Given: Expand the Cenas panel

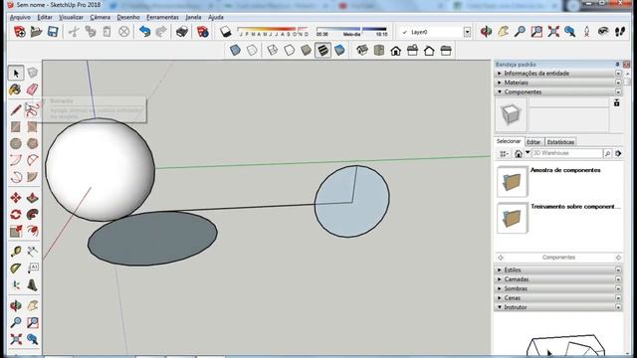Looking at the screenshot, I should (558, 298).
